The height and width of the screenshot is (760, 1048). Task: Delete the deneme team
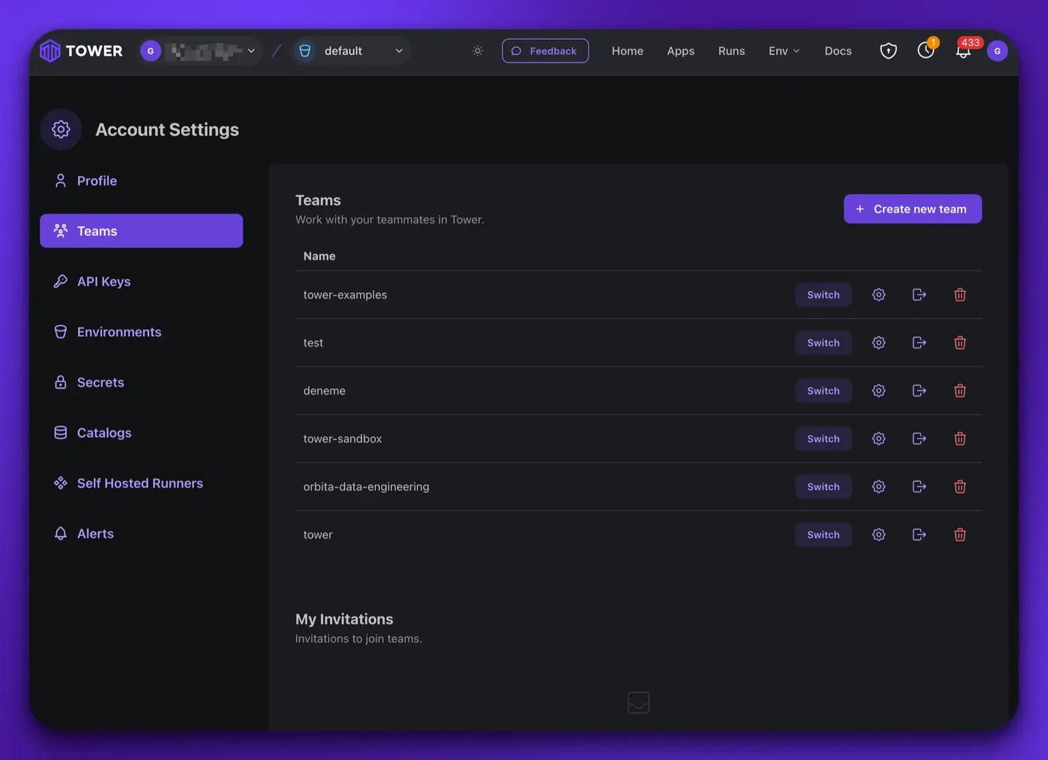960,390
